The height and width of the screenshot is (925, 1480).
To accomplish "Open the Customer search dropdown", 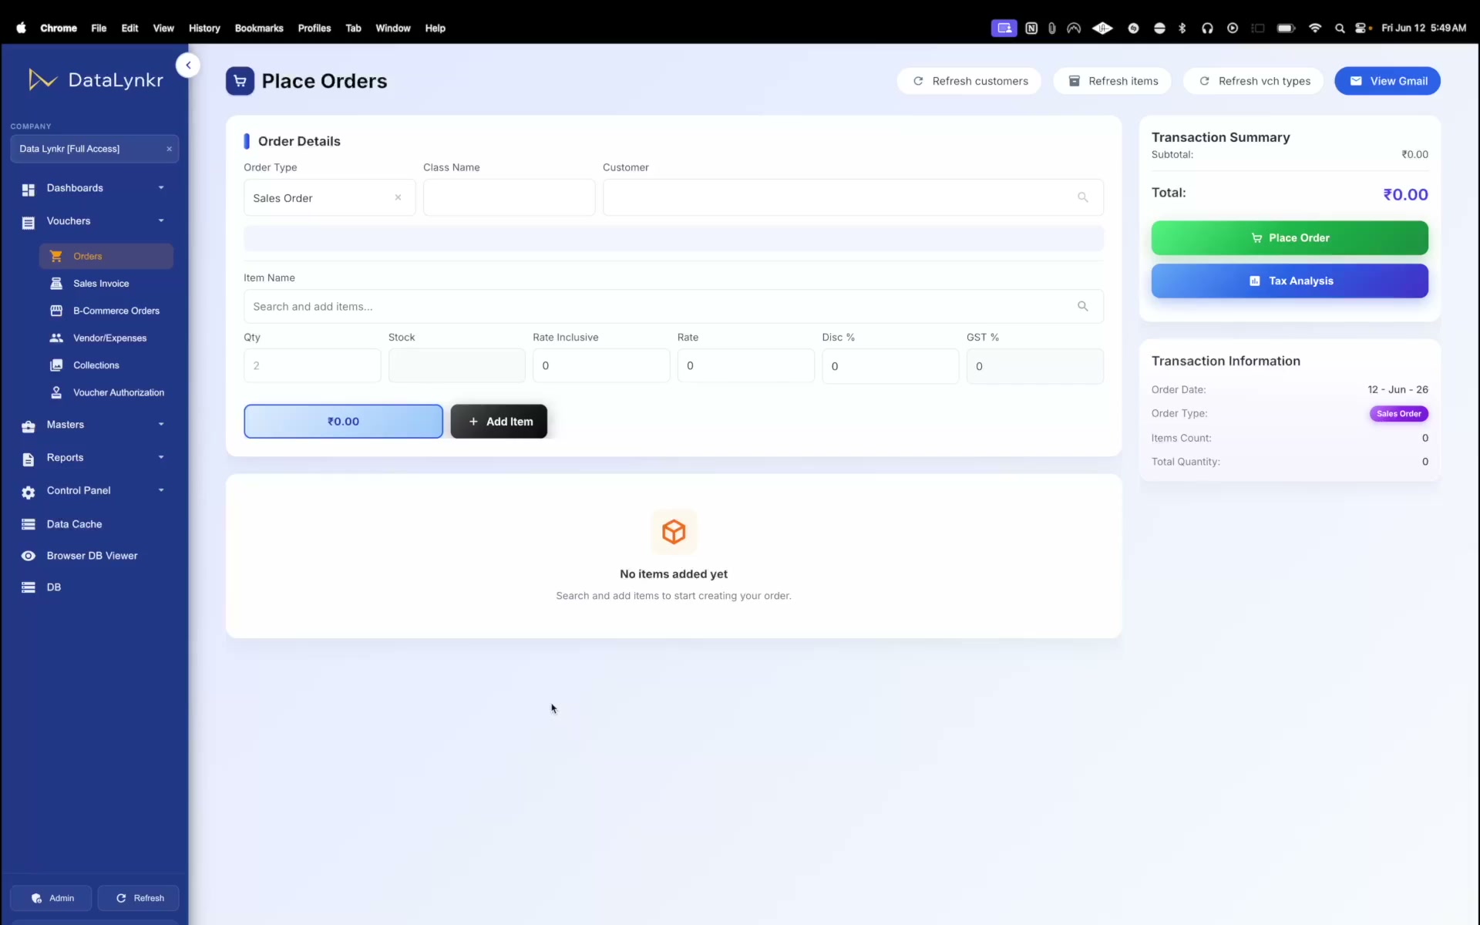I will click(853, 197).
